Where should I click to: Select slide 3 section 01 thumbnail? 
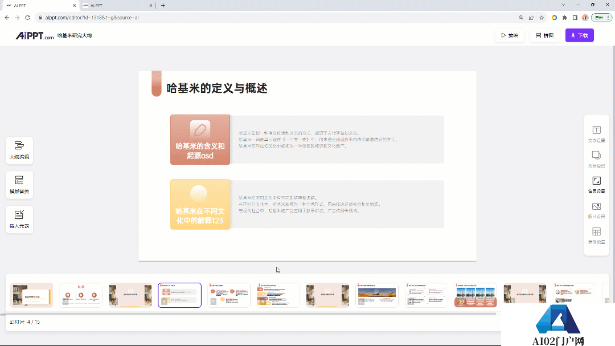(x=130, y=295)
